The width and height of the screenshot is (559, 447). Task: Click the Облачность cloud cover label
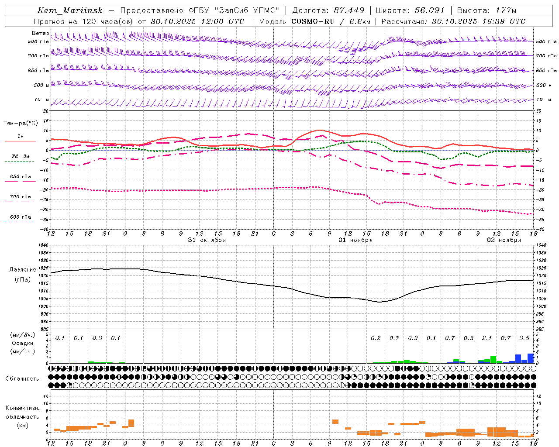[22, 379]
